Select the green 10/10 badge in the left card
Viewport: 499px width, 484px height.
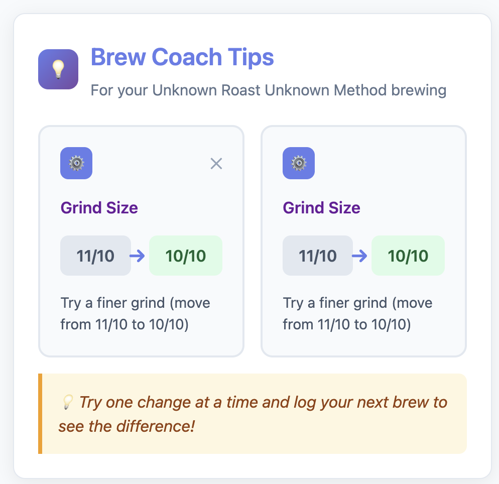(x=186, y=256)
